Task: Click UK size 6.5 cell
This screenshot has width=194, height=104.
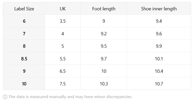Action: [x=63, y=71]
